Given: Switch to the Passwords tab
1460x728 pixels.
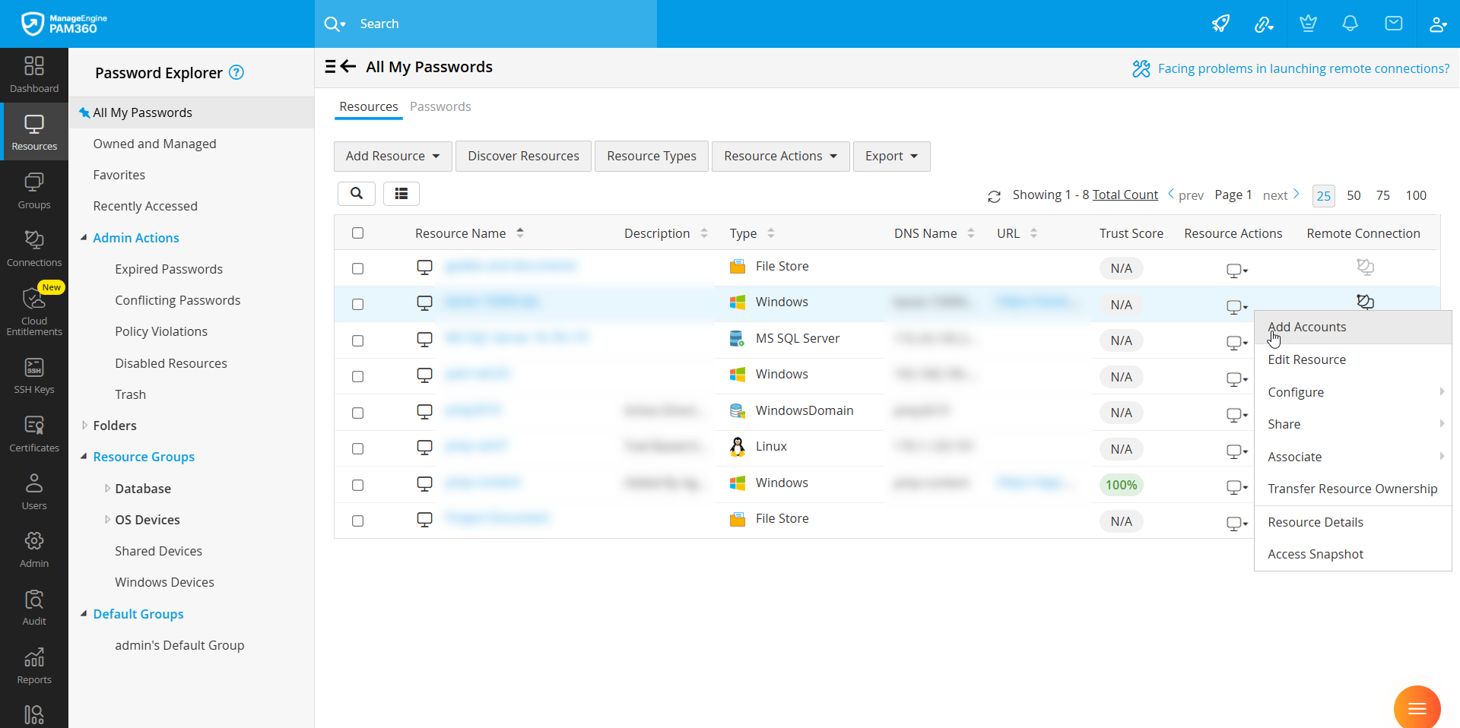Looking at the screenshot, I should (x=440, y=106).
